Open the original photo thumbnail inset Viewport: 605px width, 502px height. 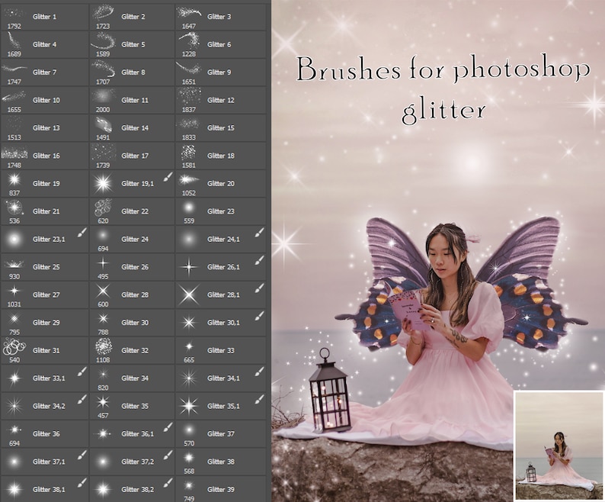(x=559, y=446)
